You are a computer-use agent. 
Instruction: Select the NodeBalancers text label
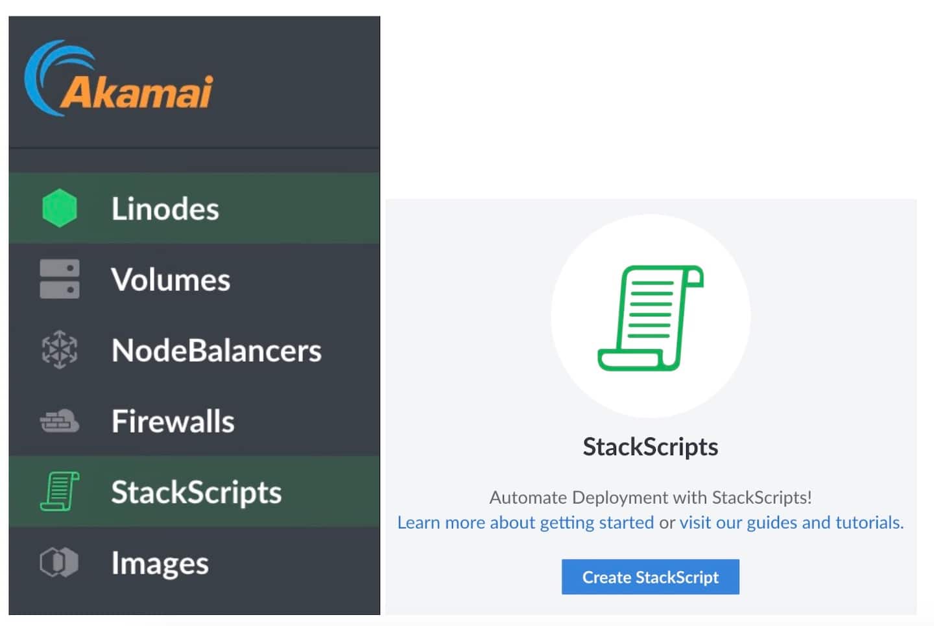[x=216, y=351]
